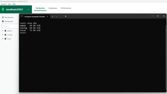Close the mongosh terminal tab
Screen dimensions: 167x94
coord(47,17)
